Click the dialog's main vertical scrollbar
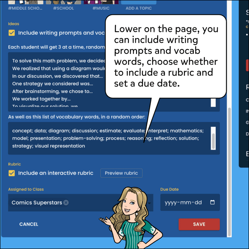The width and height of the screenshot is (249, 249). (x=229, y=172)
